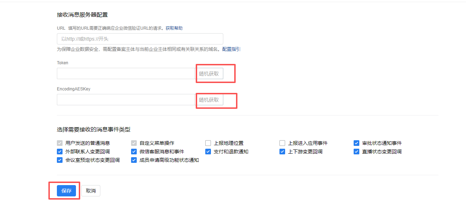Toggle 支付和退款通知 checkbox
The image size is (466, 207).
tap(208, 152)
